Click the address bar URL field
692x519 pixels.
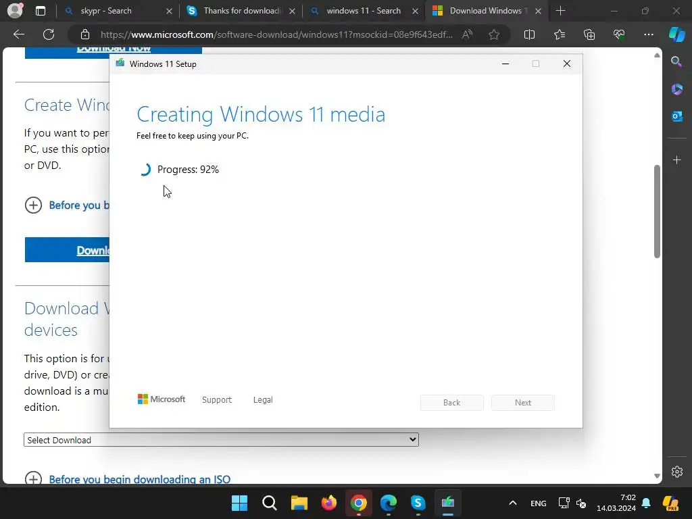tap(276, 34)
